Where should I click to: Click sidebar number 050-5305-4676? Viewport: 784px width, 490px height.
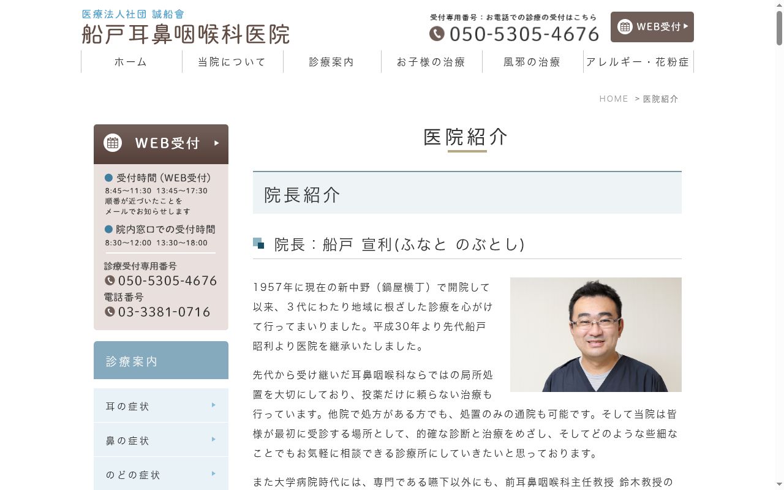tap(168, 281)
